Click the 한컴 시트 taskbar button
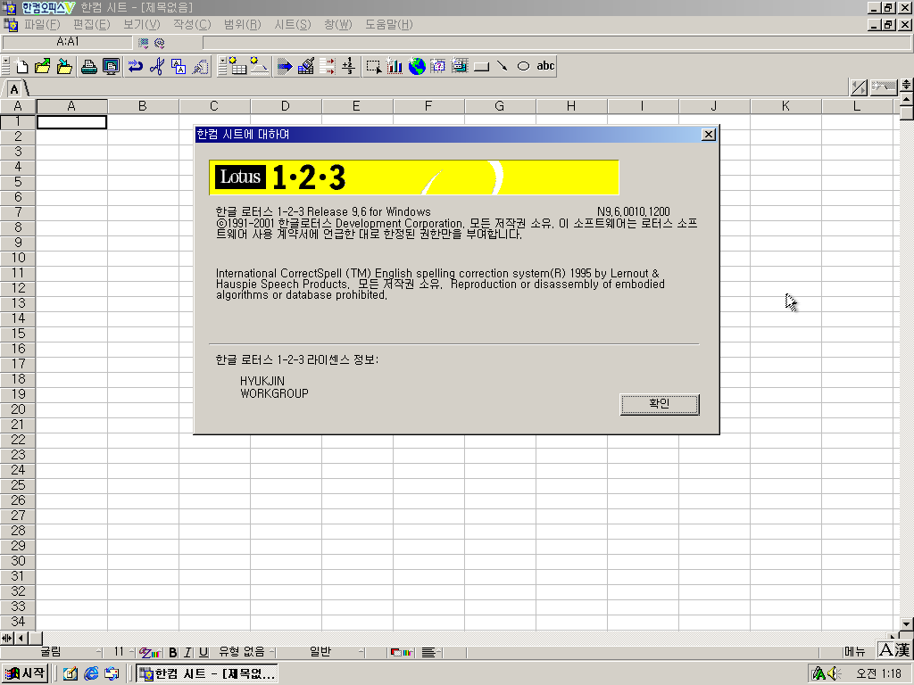This screenshot has width=914, height=685. pyautogui.click(x=207, y=674)
